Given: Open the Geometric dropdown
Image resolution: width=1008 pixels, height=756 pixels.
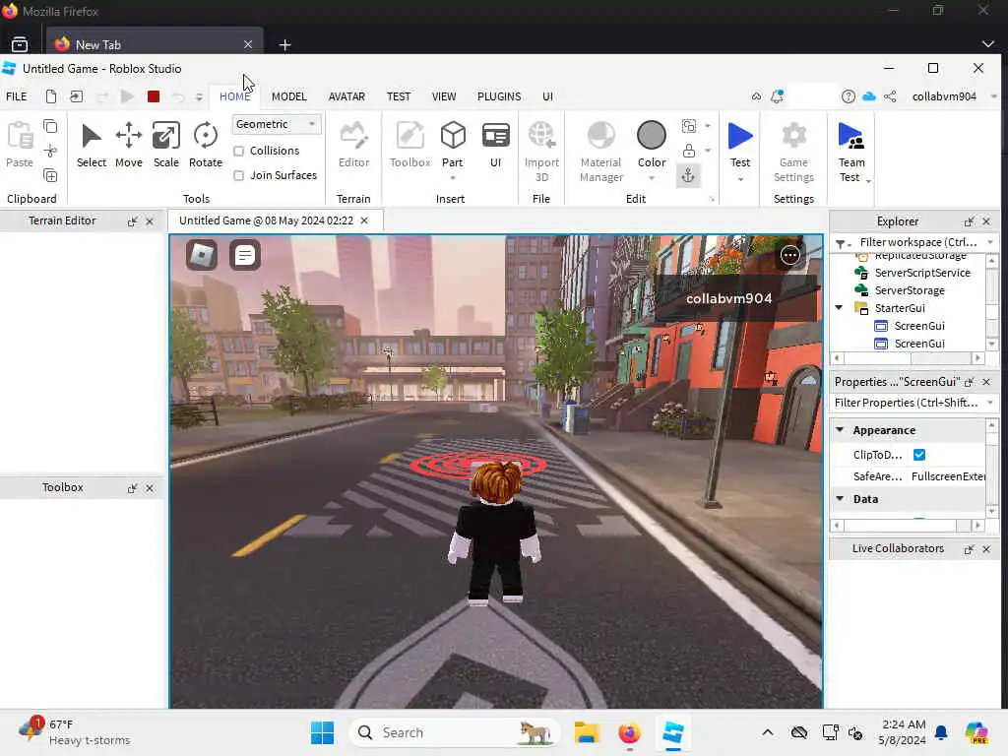Looking at the screenshot, I should (x=276, y=124).
